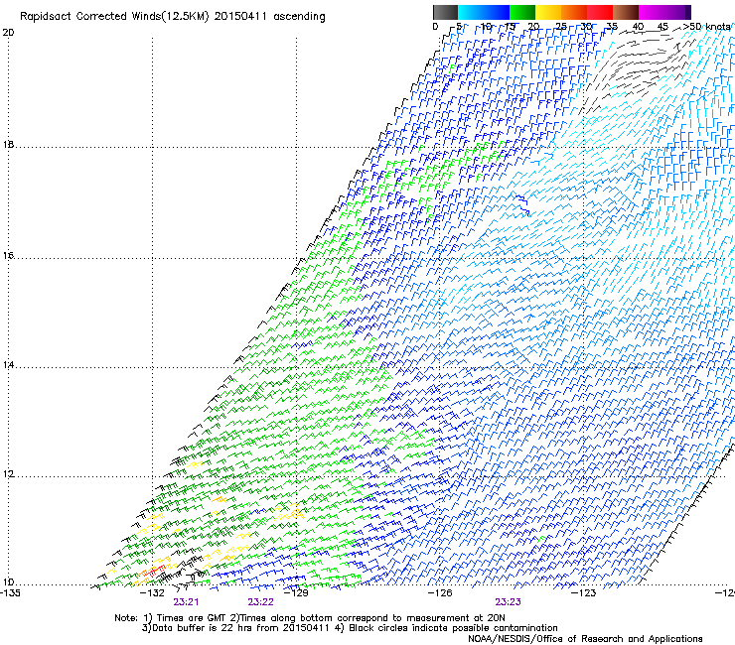Click the latitude label 18
The width and height of the screenshot is (735, 645).
8,144
